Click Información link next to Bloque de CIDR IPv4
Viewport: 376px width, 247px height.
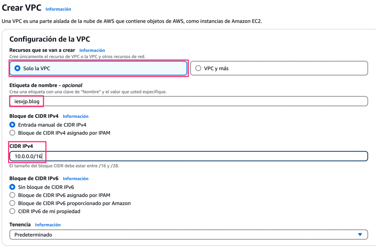coord(76,116)
